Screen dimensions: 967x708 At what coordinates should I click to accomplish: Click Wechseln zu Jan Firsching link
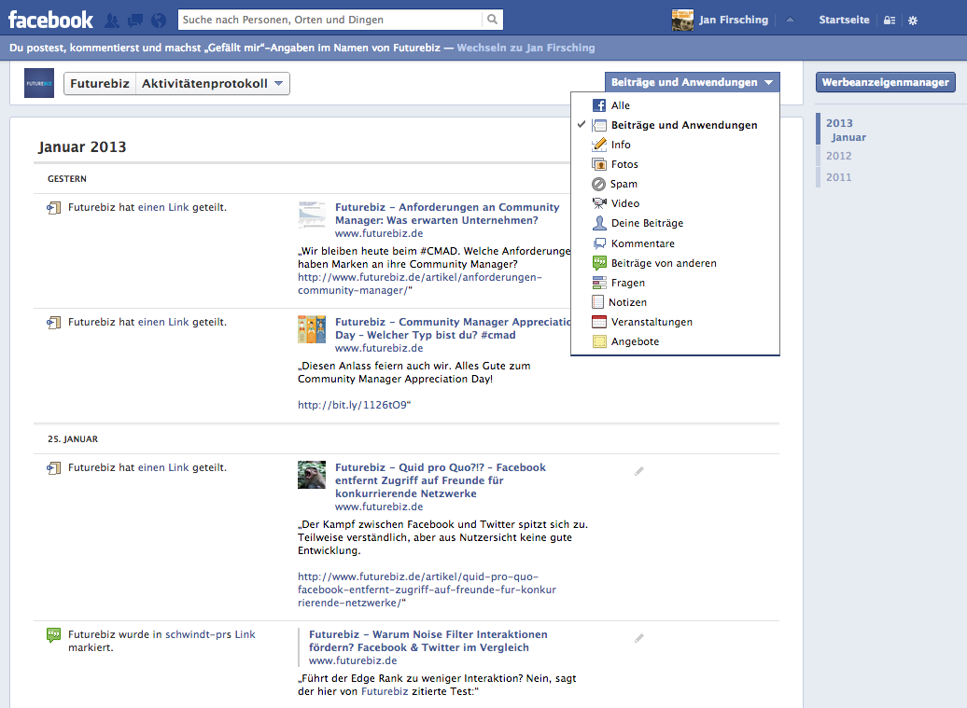pos(525,48)
